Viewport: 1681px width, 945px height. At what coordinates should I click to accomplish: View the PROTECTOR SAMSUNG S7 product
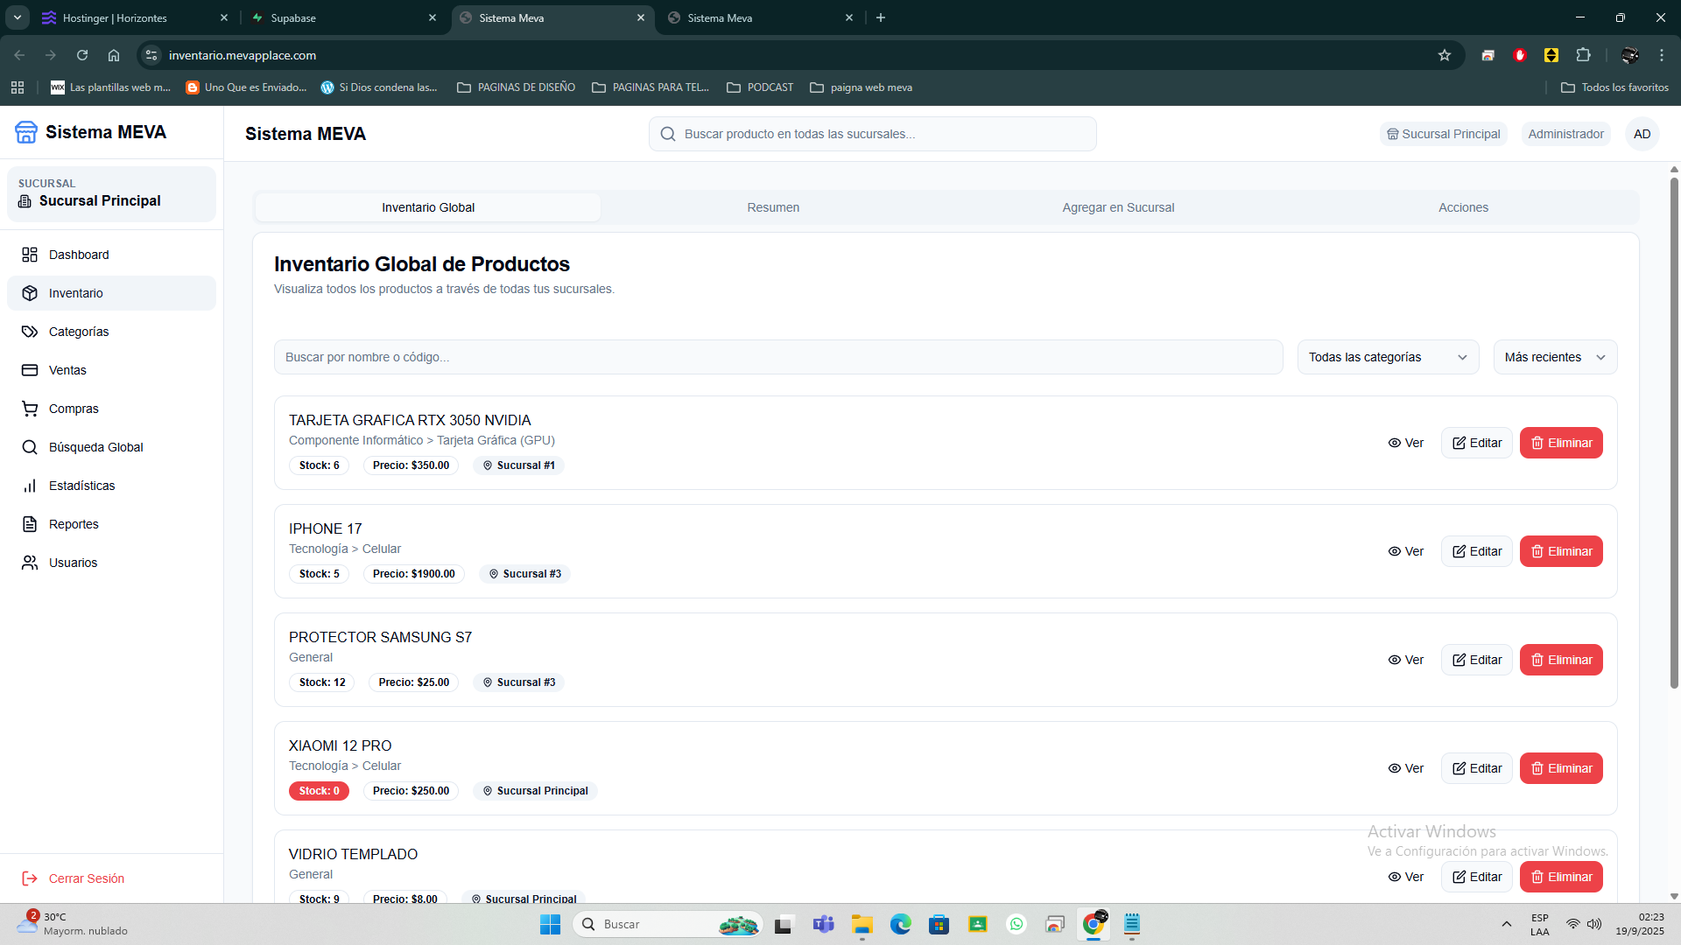[x=1406, y=660]
